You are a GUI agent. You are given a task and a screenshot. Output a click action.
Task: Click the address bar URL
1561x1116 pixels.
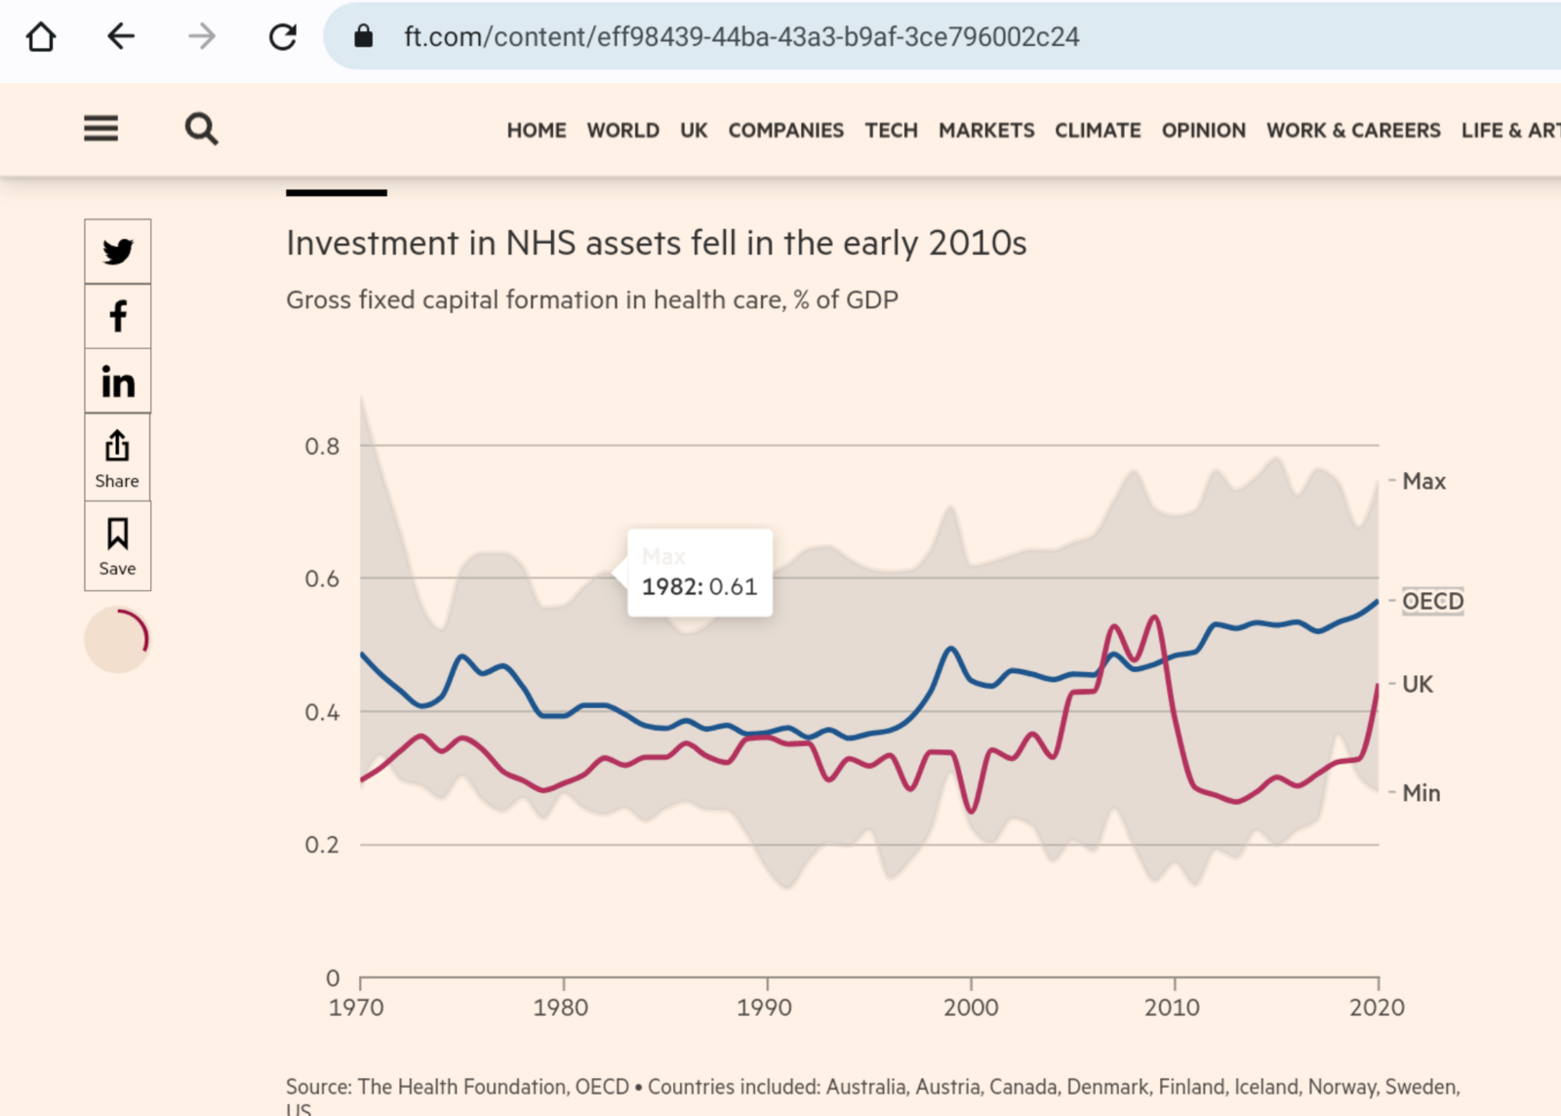point(741,37)
